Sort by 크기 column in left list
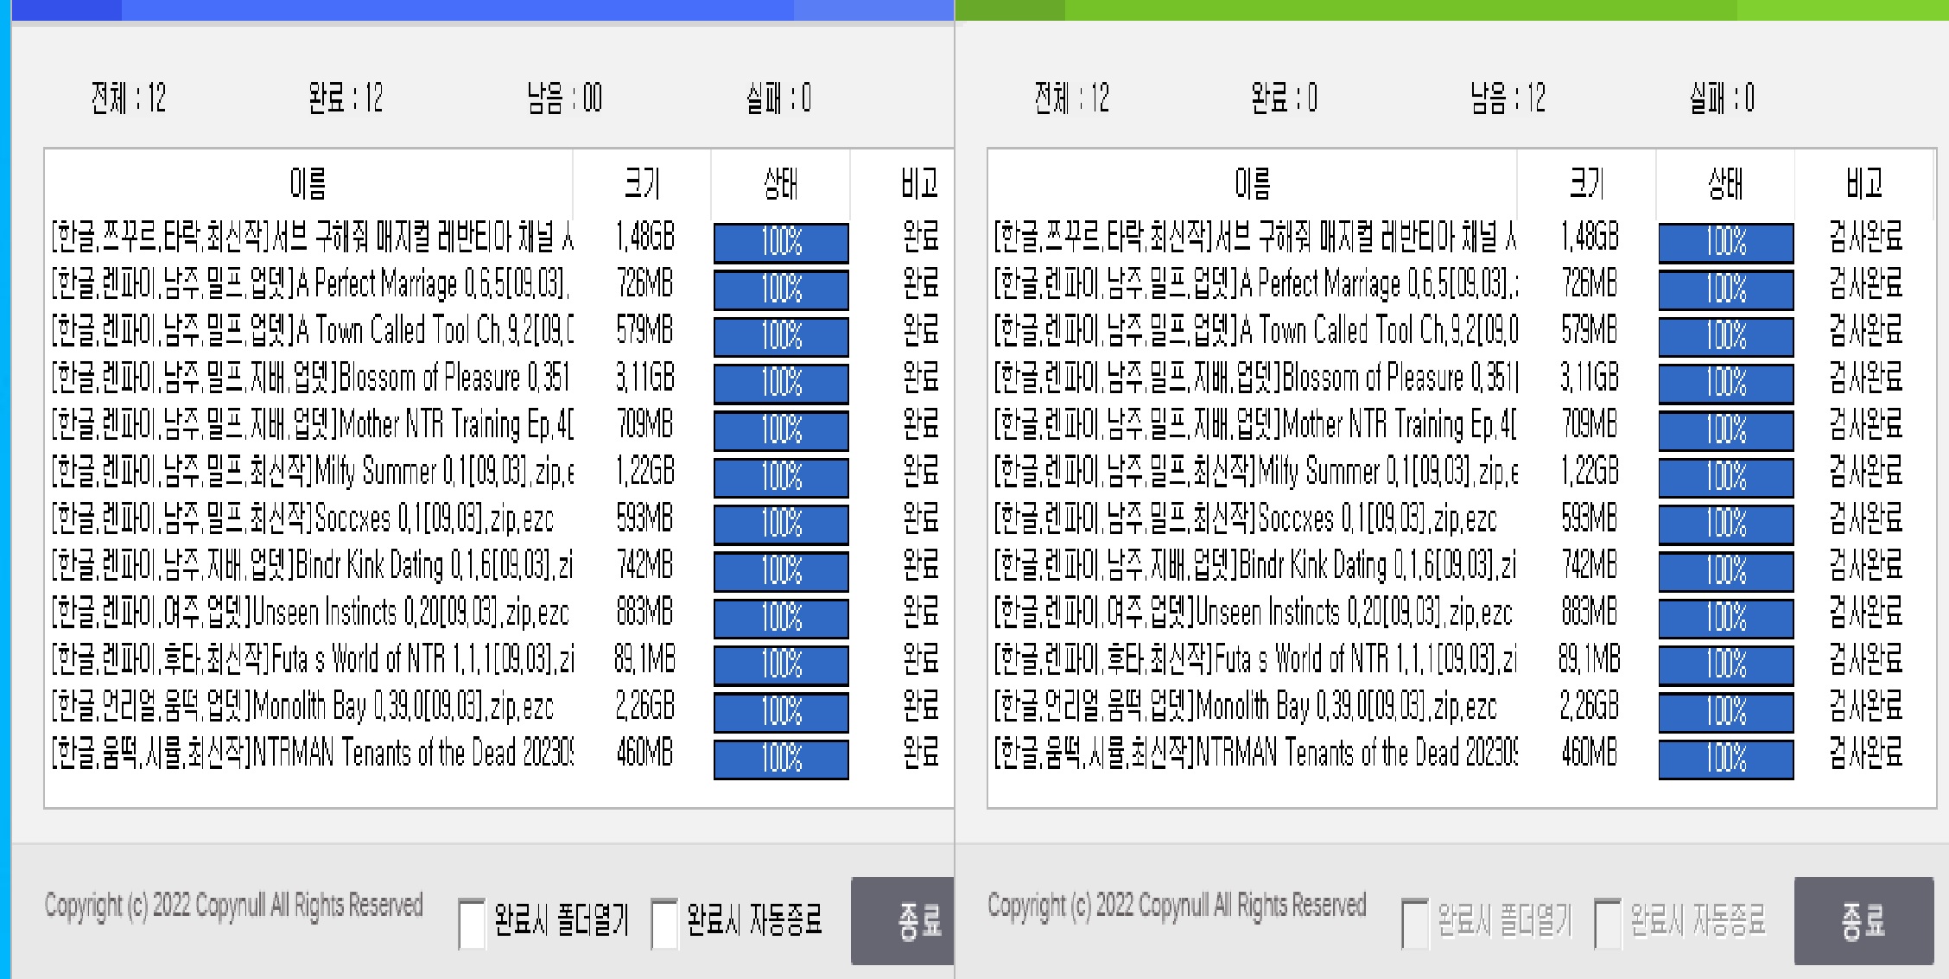 (x=642, y=183)
